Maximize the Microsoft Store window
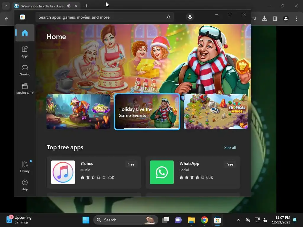This screenshot has height=227, width=303. tap(230, 14)
